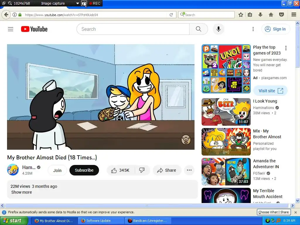This screenshot has height=225, width=300.
Task: Switch to Software Update taskbar item
Action: (101, 221)
